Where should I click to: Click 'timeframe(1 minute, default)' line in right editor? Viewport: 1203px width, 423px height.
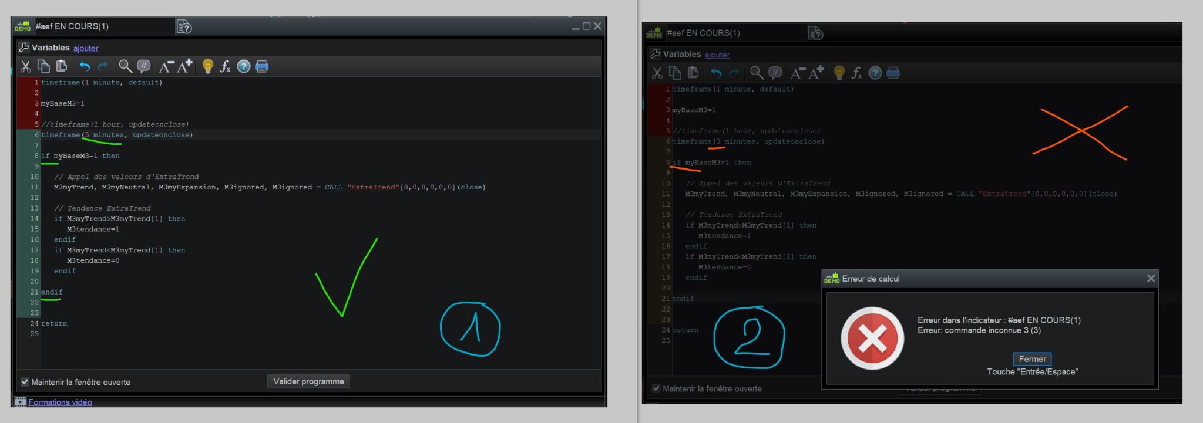[733, 89]
